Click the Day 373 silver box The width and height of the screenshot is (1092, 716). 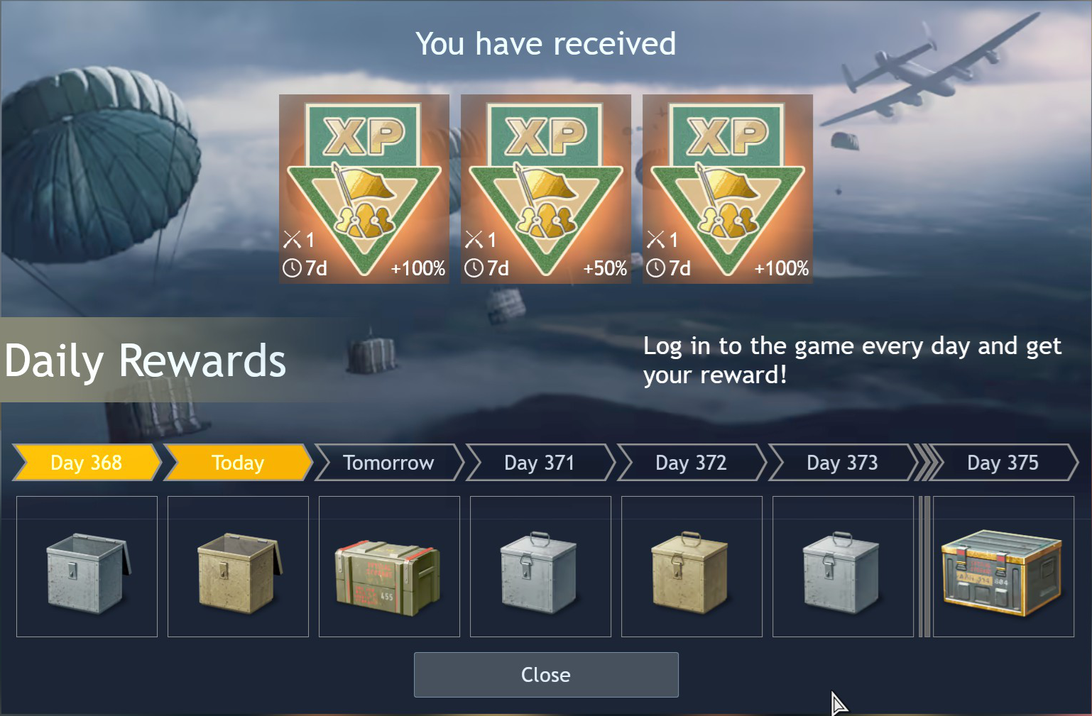843,566
